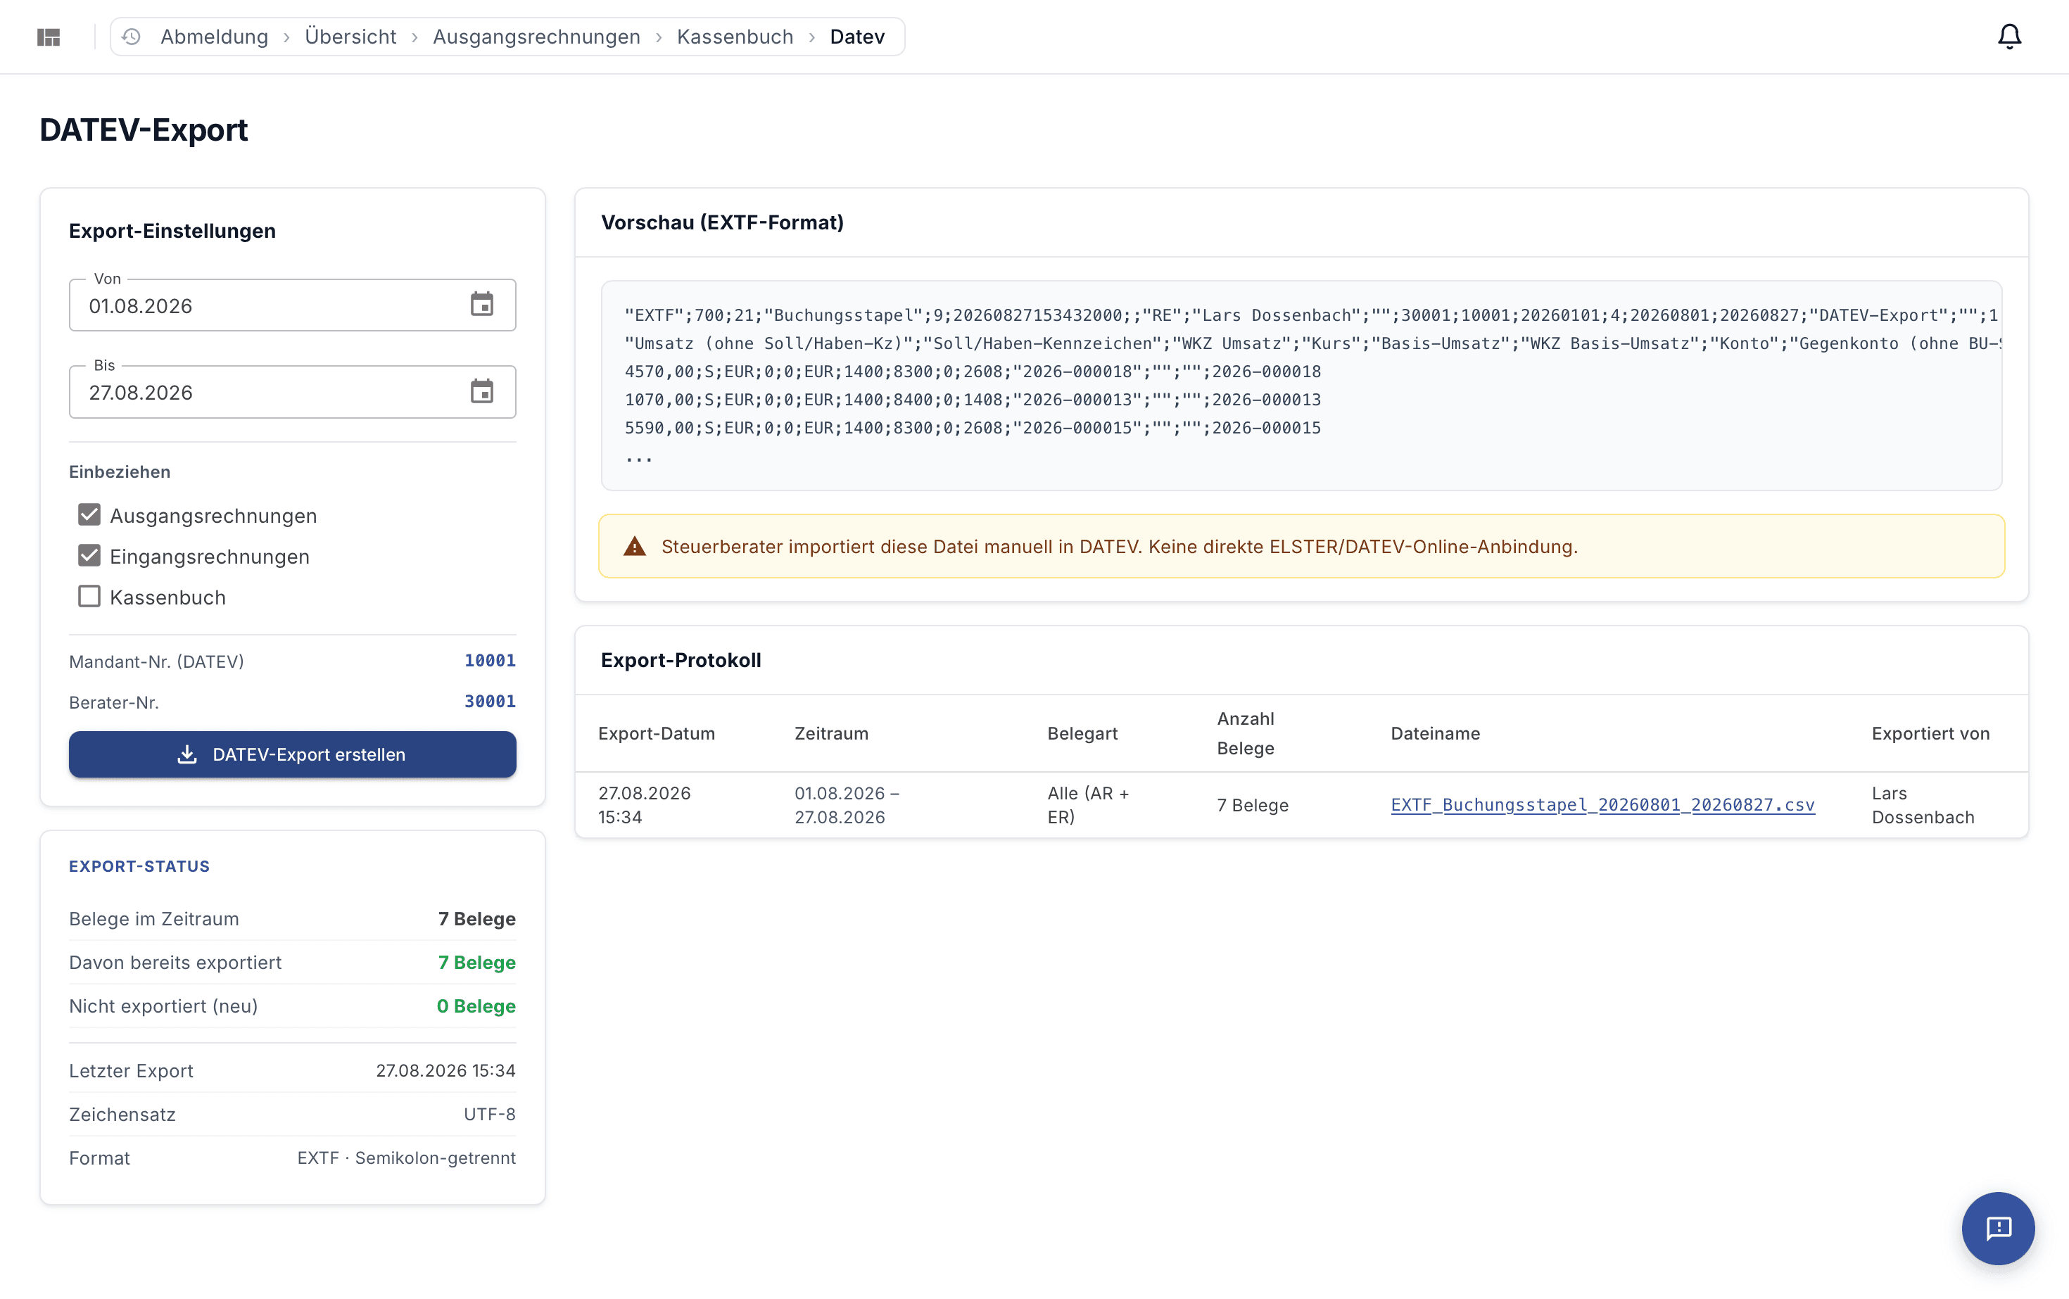Click preview line with 2026-000018
Screen dimensions: 2069x1299
coord(973,372)
